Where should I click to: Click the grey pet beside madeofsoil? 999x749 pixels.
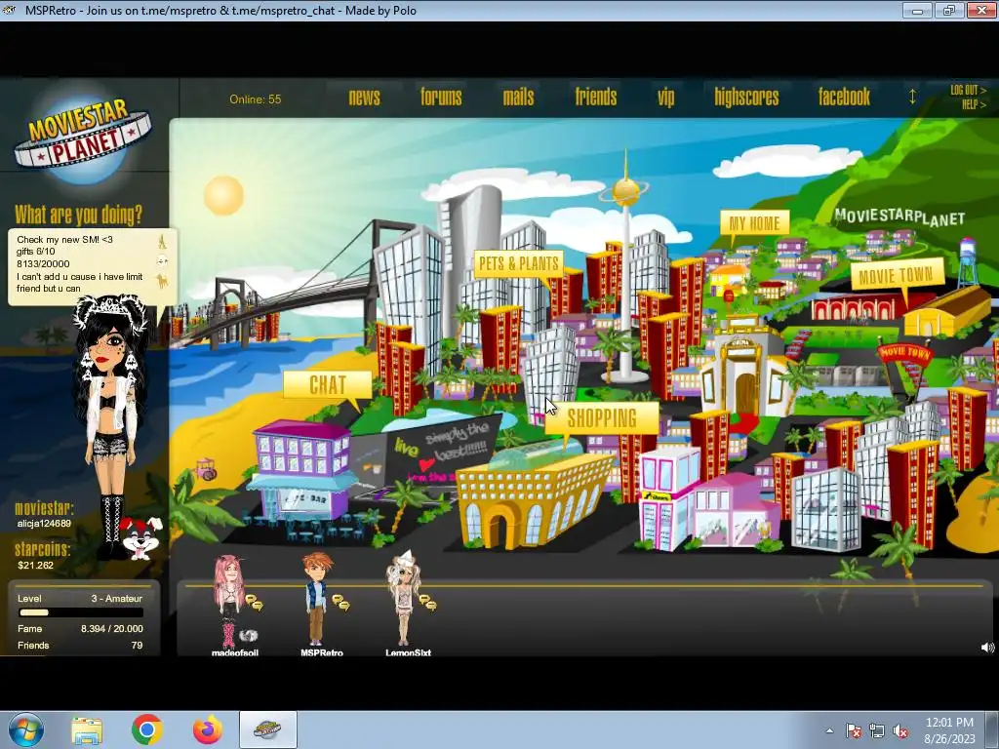[x=249, y=635]
